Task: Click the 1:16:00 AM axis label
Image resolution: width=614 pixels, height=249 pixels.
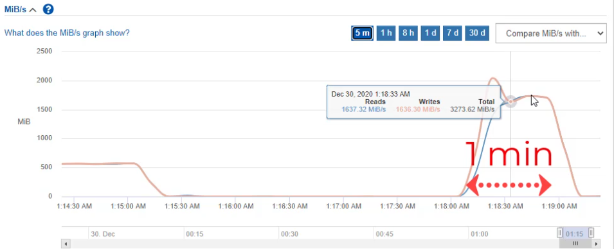Action: [x=235, y=206]
